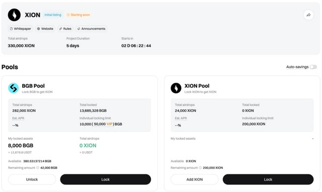Click the Auto-savings label

297,67
